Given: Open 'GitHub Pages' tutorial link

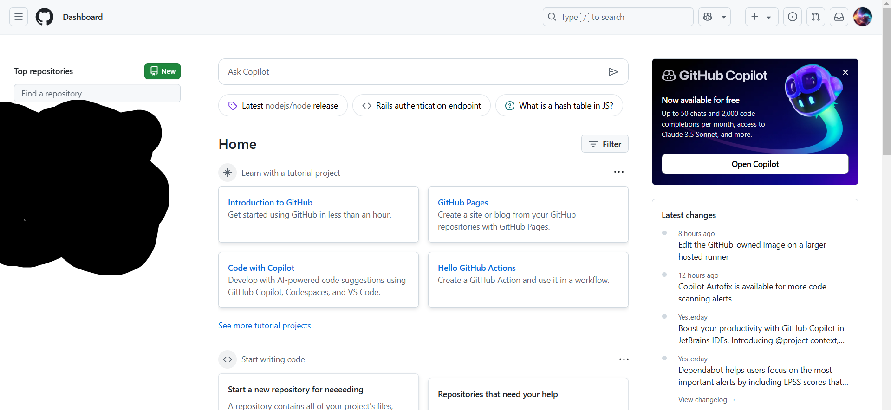Looking at the screenshot, I should click(x=463, y=202).
